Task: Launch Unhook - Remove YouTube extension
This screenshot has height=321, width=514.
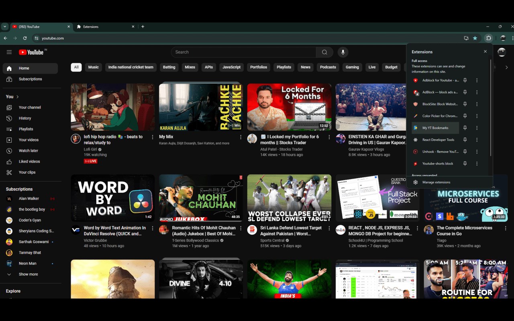Action: 435,152
